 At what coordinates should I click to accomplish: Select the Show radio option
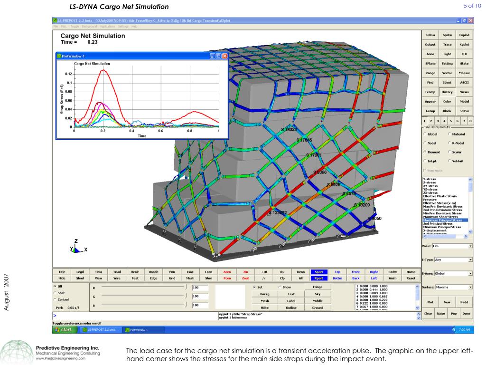coord(280,287)
